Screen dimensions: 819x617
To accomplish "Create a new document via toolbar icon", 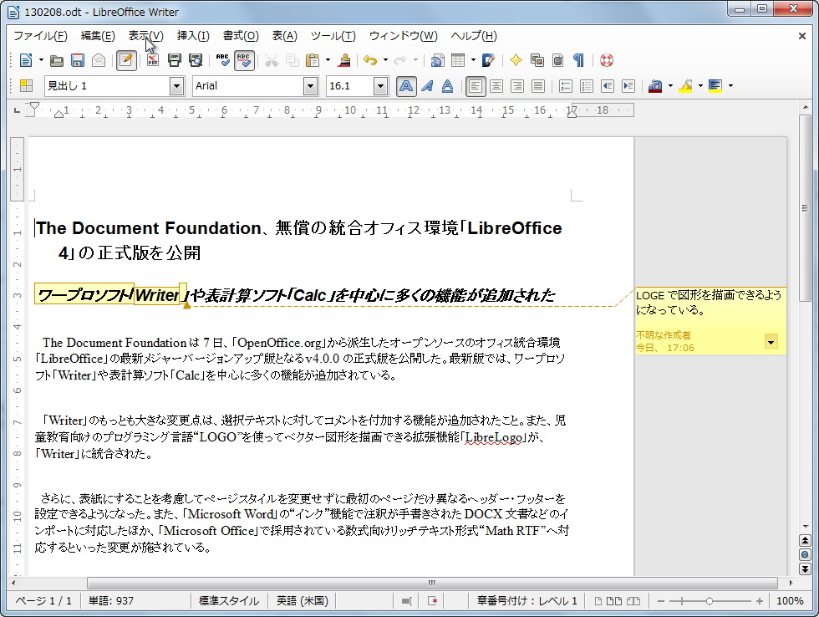I will coord(26,60).
